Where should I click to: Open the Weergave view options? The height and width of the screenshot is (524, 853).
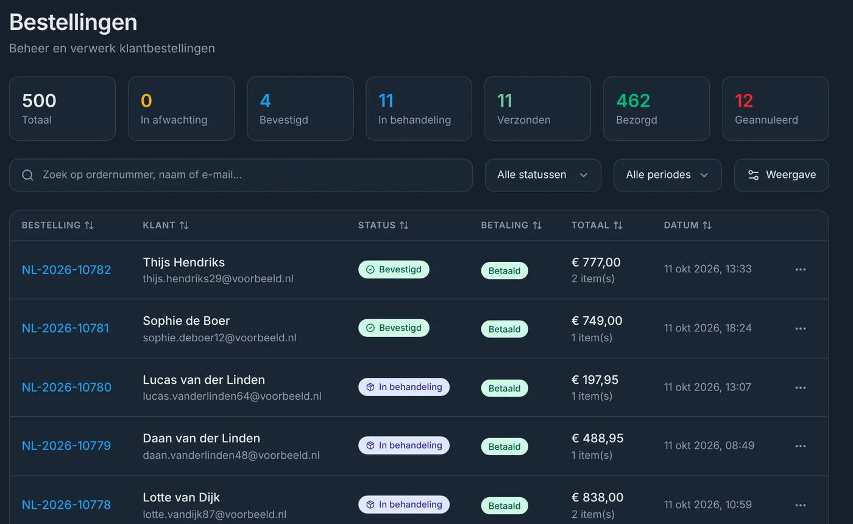click(781, 175)
